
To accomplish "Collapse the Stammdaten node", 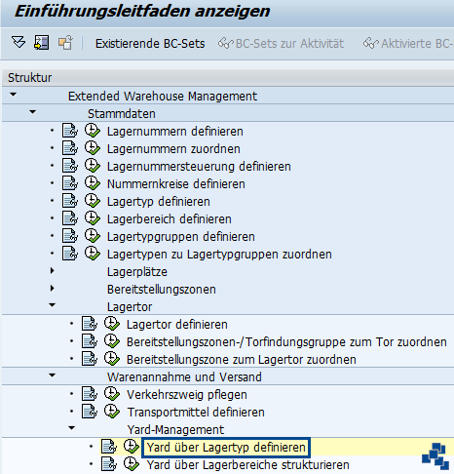I will click(x=33, y=112).
